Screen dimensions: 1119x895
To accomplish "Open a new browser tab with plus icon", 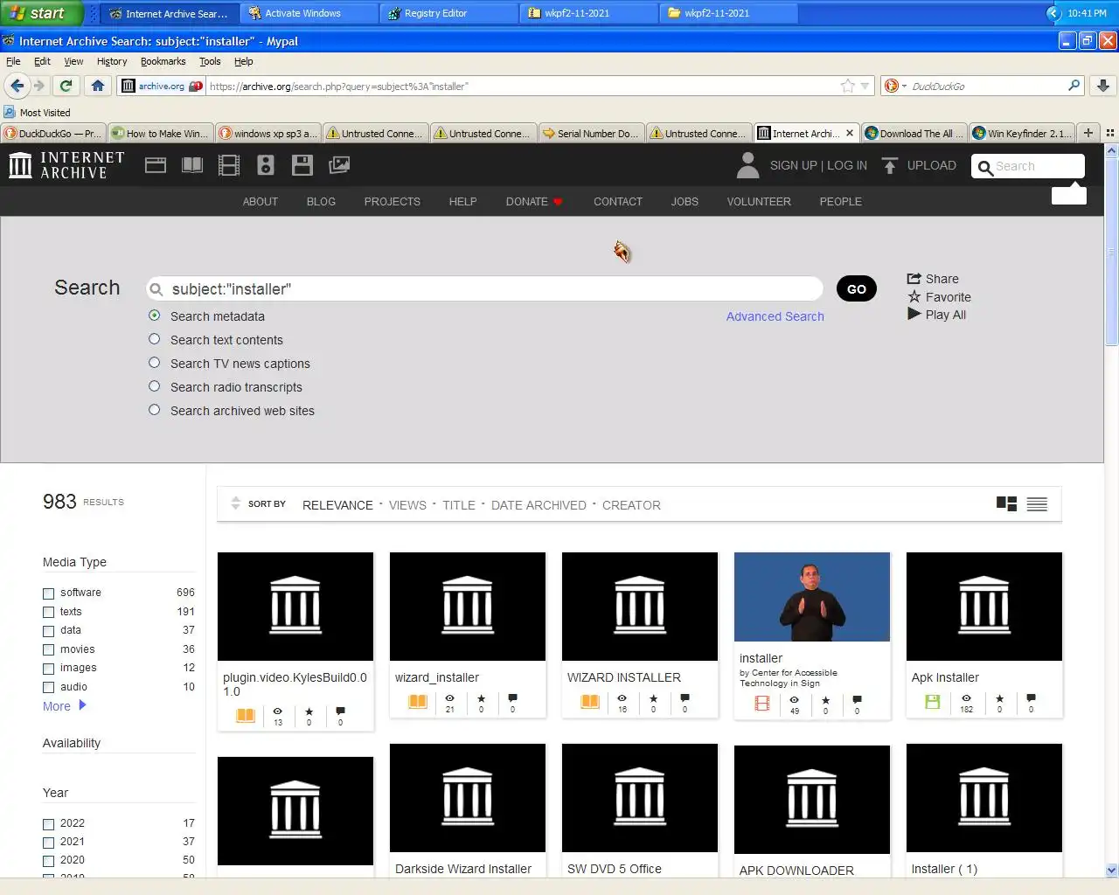I will point(1088,133).
